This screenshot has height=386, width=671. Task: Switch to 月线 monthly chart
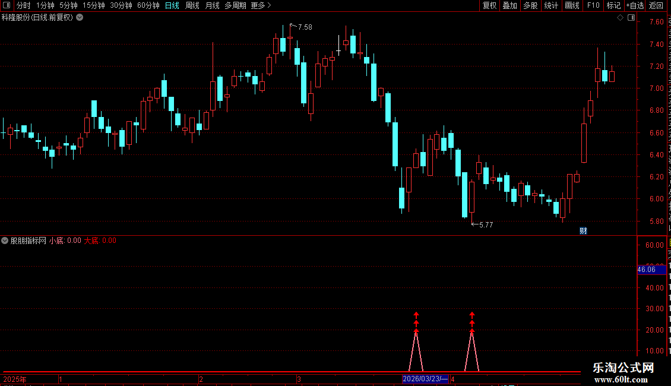click(212, 5)
